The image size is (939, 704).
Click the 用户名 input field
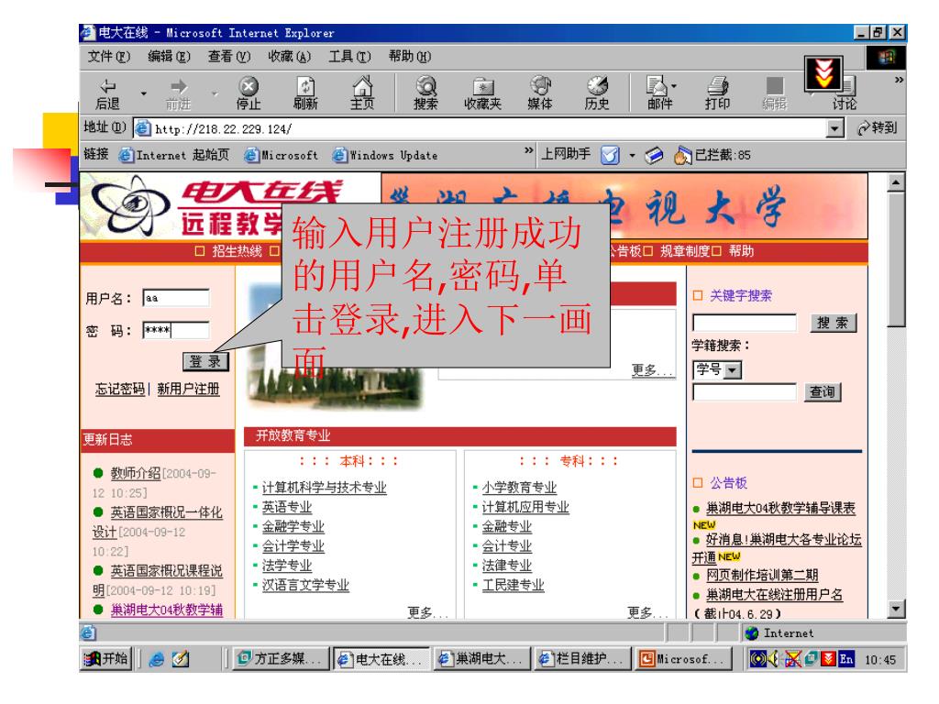pyautogui.click(x=176, y=298)
